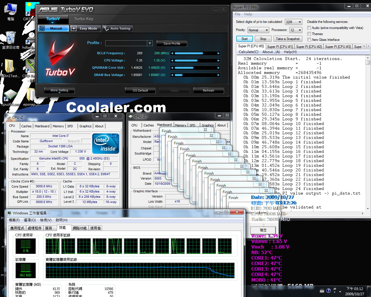This screenshot has width=371, height=297.
Task: Click the blue help icon in taskbar
Action: [x=328, y=291]
